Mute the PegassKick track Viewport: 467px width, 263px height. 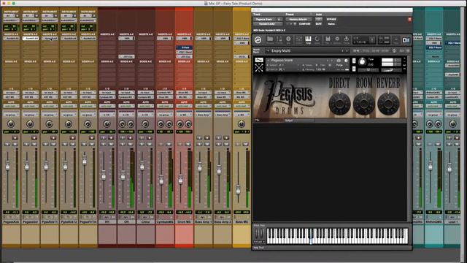[15, 145]
